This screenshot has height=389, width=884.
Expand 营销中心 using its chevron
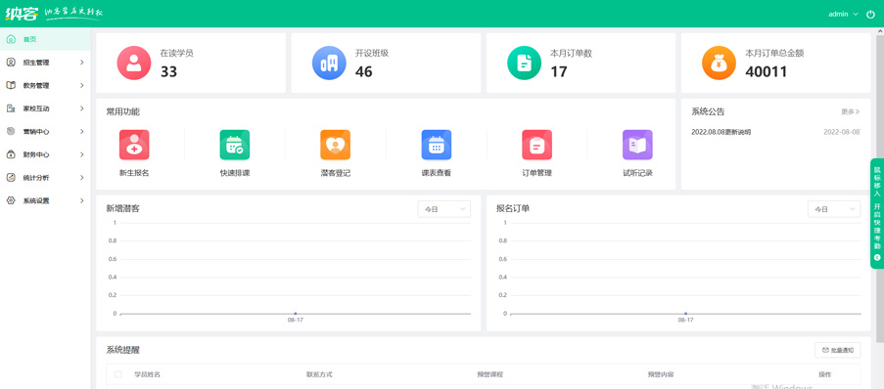(82, 131)
